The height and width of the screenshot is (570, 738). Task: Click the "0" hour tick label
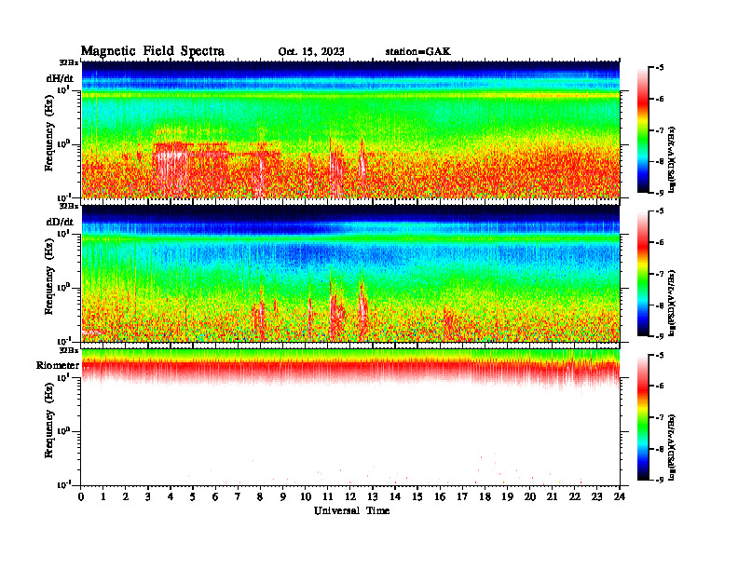click(81, 497)
